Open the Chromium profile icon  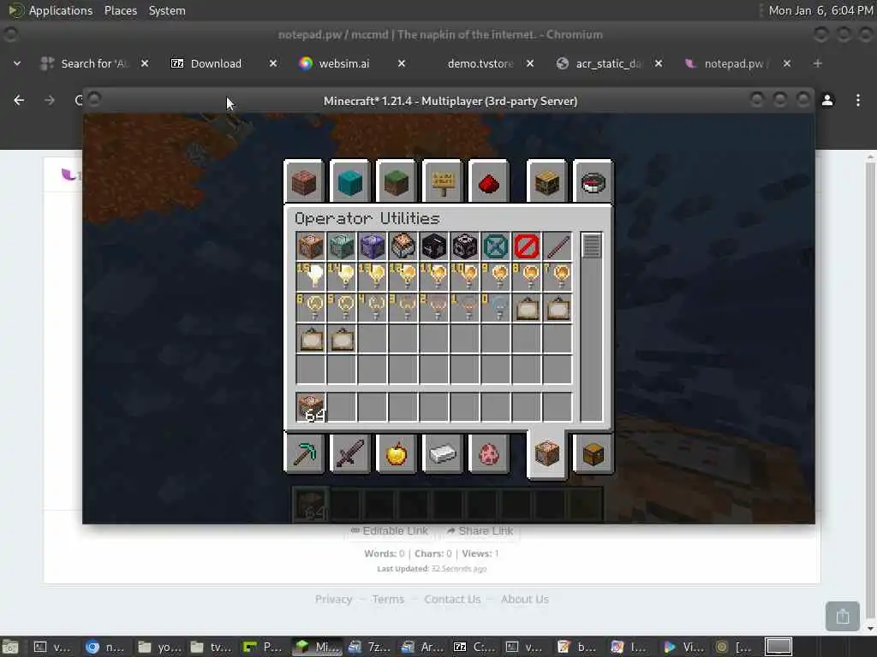tap(827, 100)
